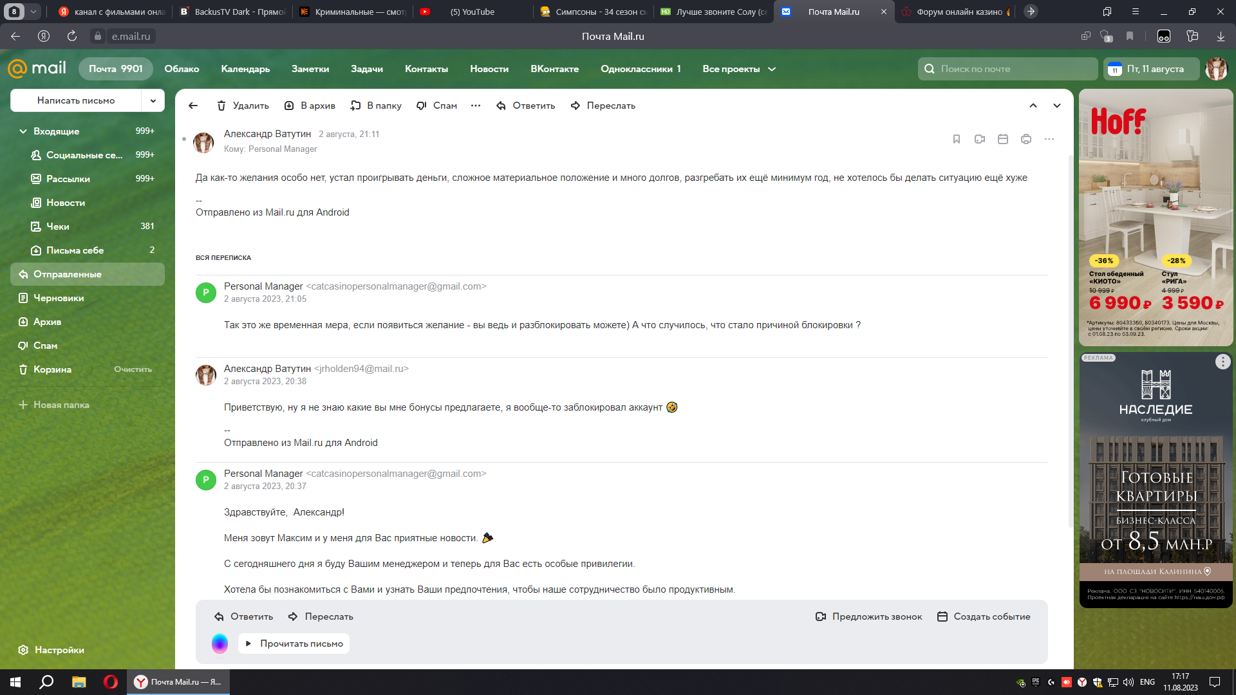Move email to a folder with В папку
1236x695 pixels.
[376, 106]
